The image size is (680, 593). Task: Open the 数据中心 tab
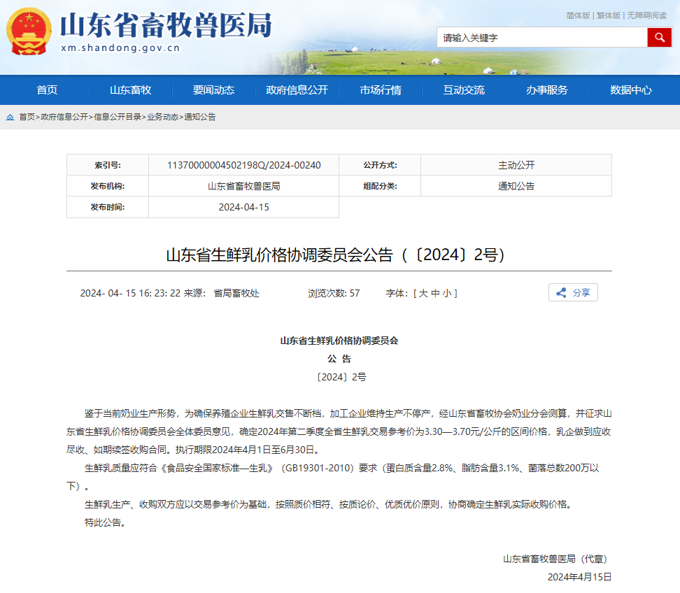(x=630, y=90)
